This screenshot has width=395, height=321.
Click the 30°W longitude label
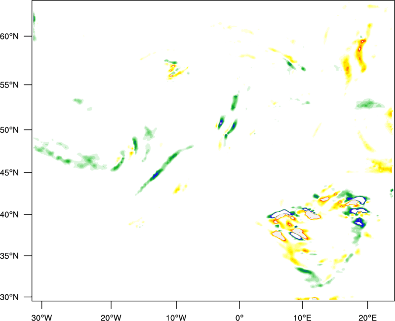click(x=42, y=318)
